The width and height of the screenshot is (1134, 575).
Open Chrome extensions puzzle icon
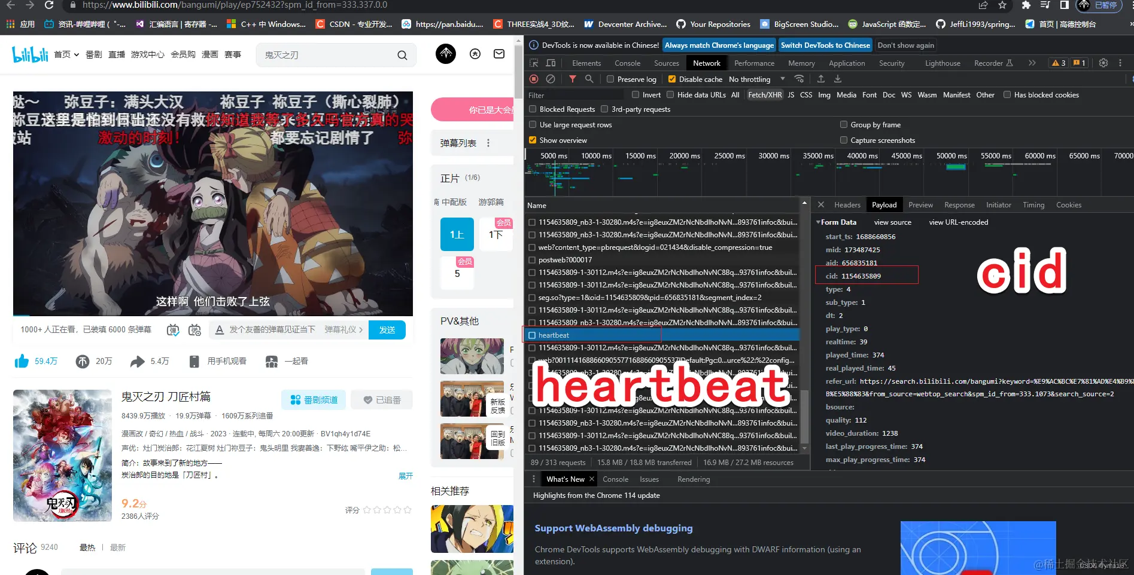click(x=1026, y=5)
